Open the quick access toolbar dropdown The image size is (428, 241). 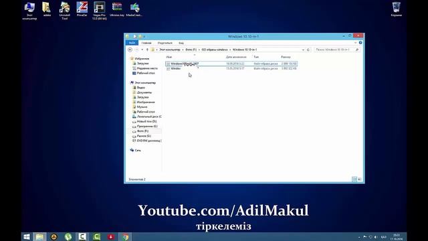coord(144,36)
